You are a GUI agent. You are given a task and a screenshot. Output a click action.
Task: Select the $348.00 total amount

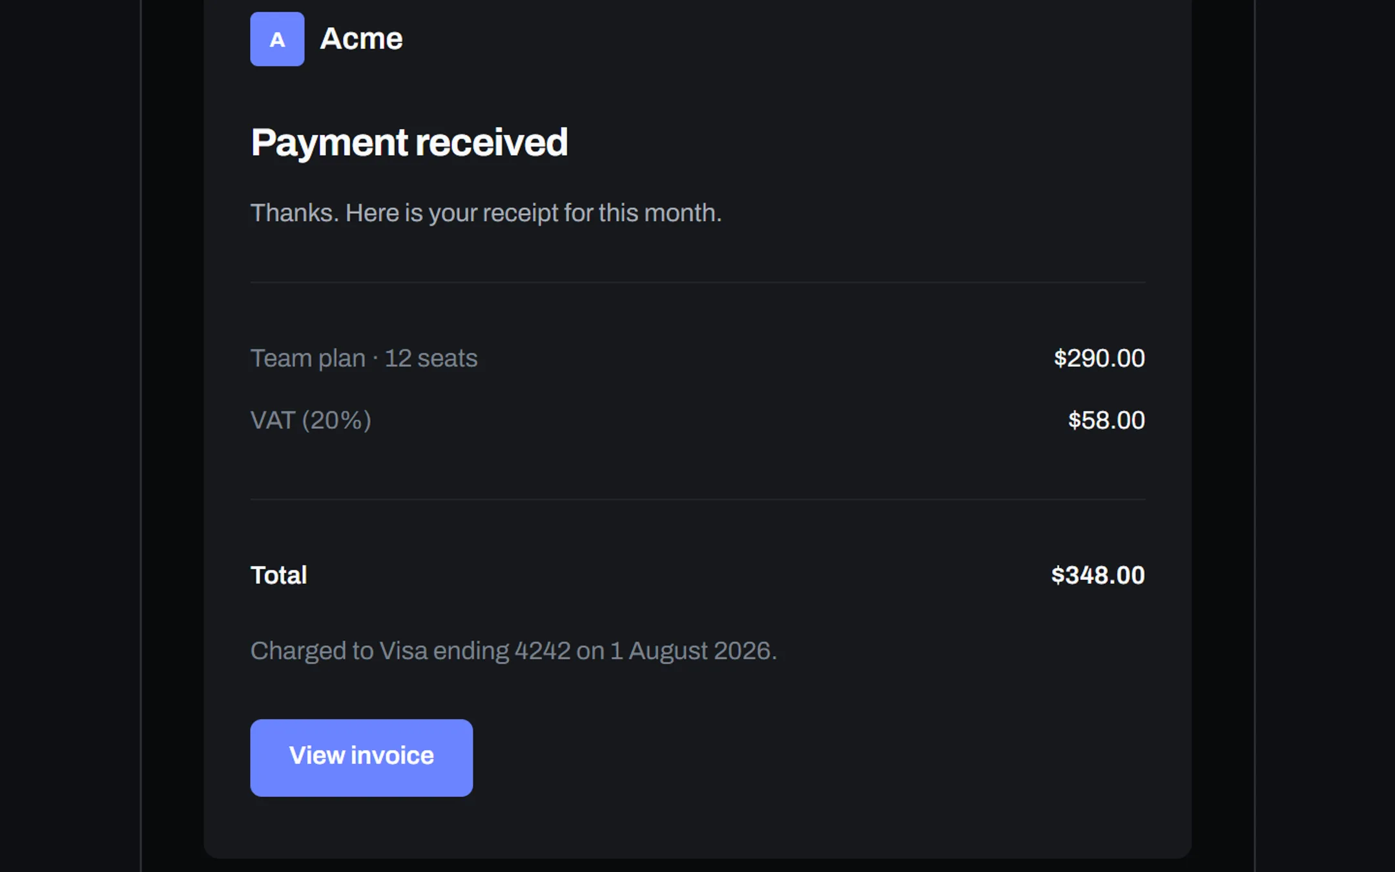click(1098, 575)
